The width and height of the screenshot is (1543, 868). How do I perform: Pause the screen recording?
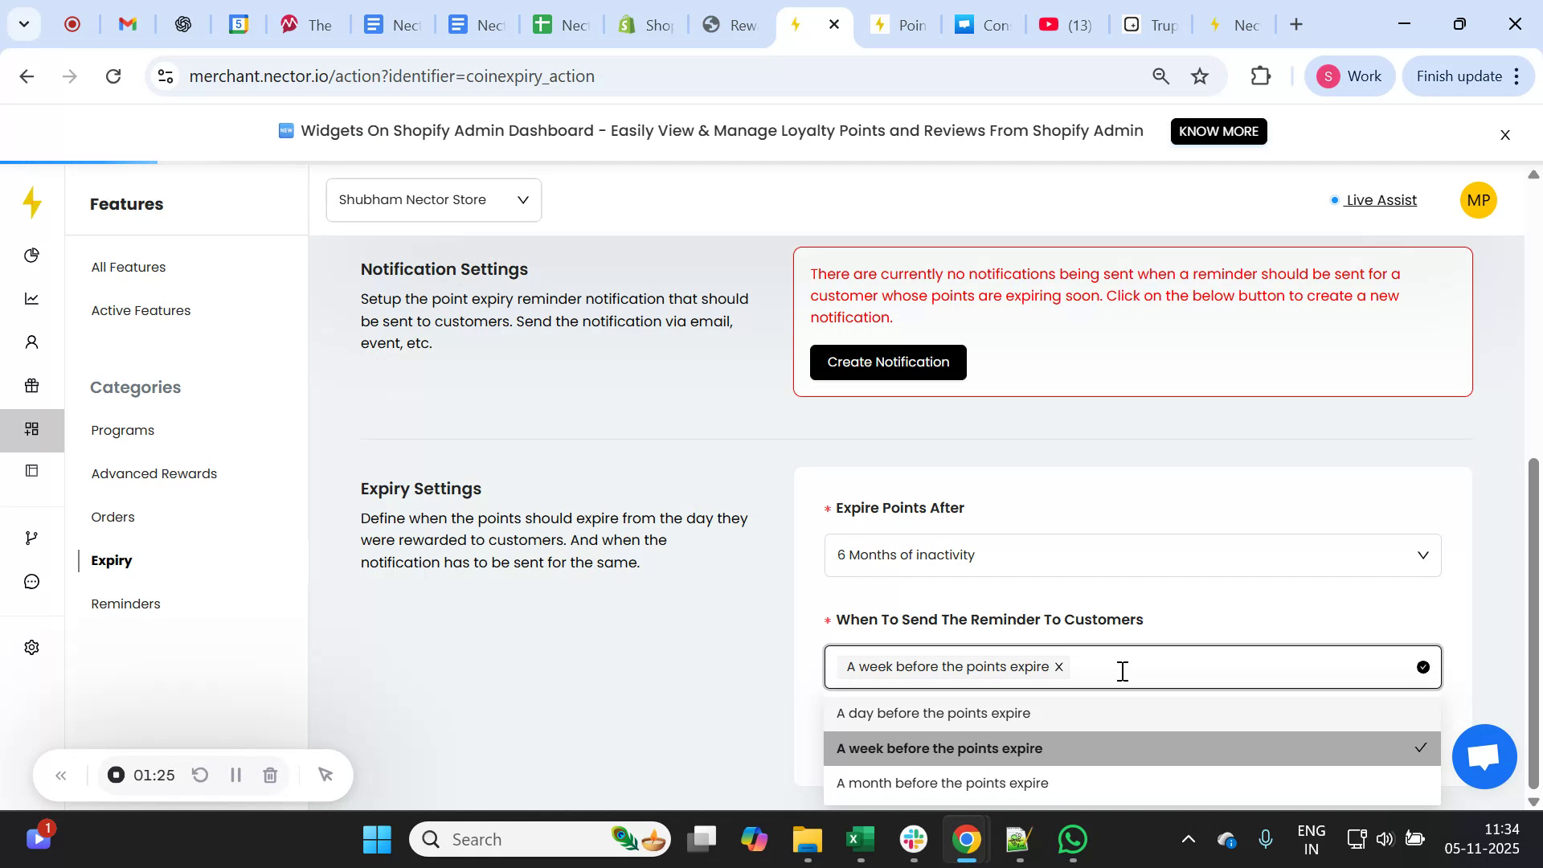pyautogui.click(x=235, y=775)
